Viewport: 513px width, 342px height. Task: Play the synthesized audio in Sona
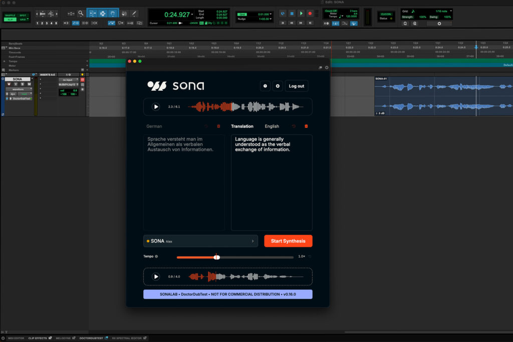[156, 276]
